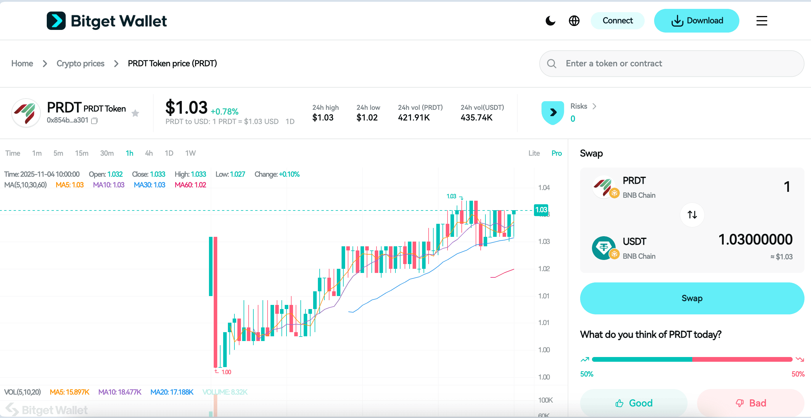This screenshot has width=811, height=418.
Task: Click the swap direction arrows icon
Action: pos(692,215)
